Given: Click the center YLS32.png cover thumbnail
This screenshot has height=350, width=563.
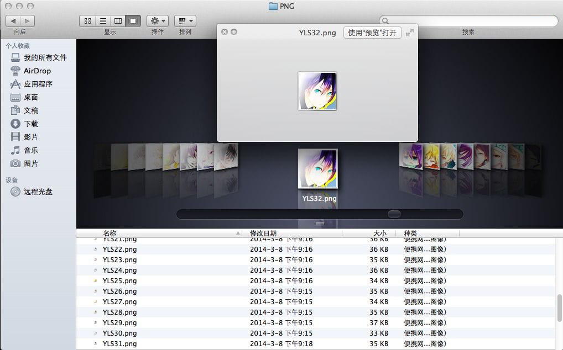Looking at the screenshot, I should click(x=318, y=169).
